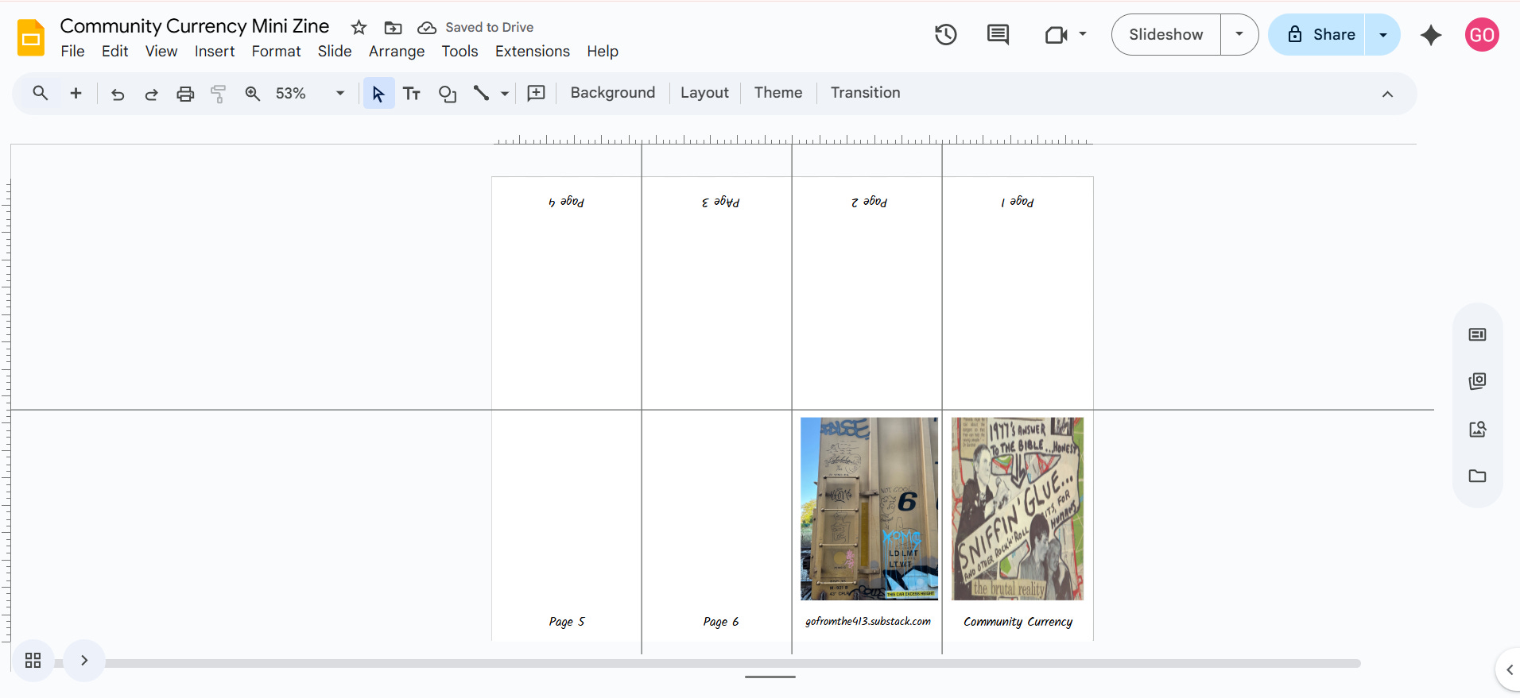Select the Text box tool
Image resolution: width=1520 pixels, height=698 pixels.
(x=412, y=94)
